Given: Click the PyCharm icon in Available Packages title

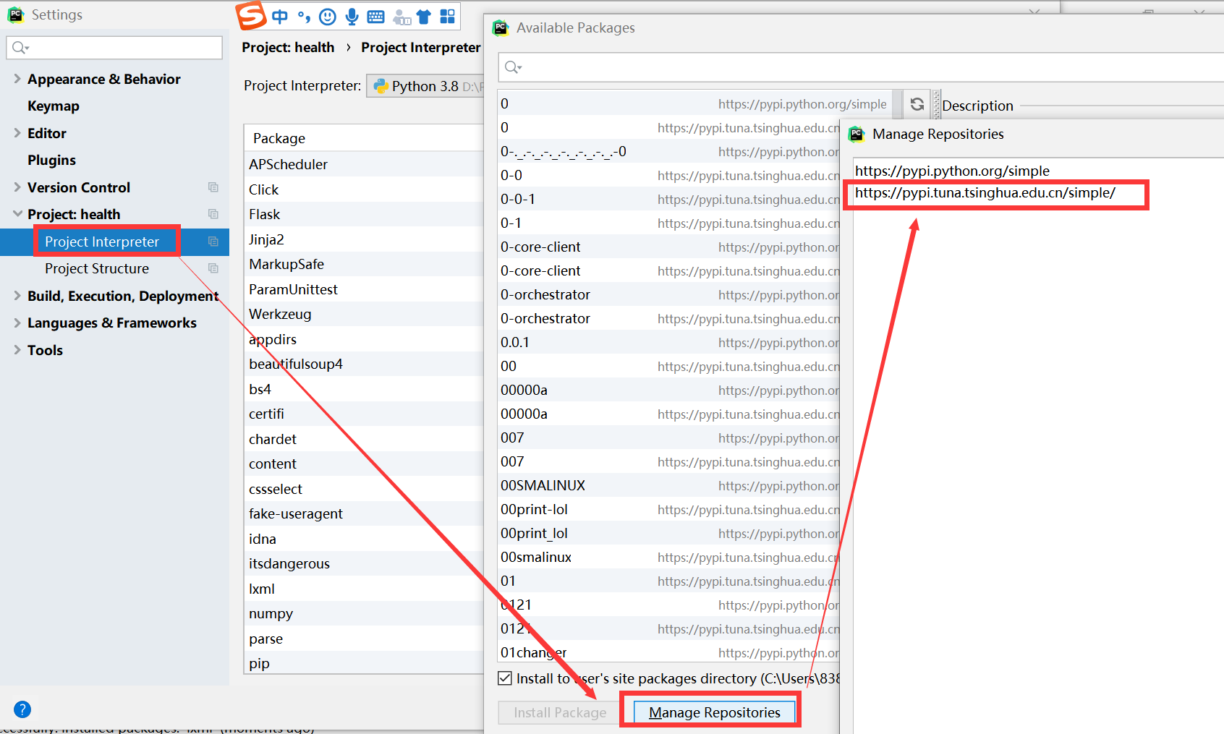Looking at the screenshot, I should click(x=501, y=28).
